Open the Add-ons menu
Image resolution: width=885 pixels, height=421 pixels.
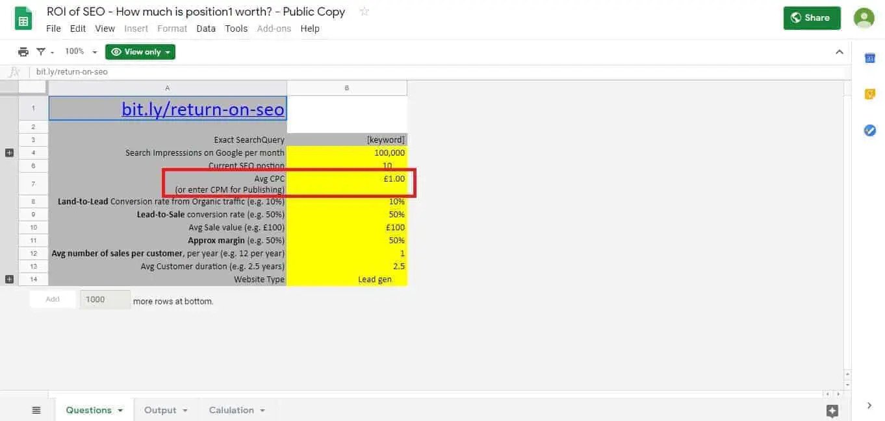point(274,29)
